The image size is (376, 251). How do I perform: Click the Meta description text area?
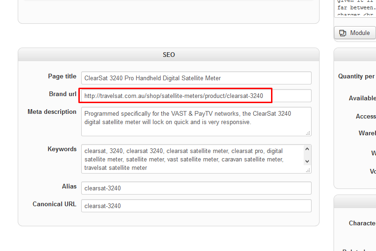point(196,122)
